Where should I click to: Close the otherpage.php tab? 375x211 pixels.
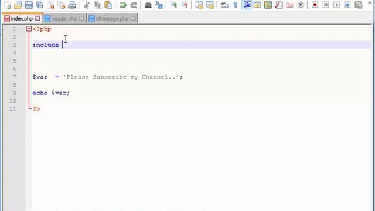tap(133, 18)
